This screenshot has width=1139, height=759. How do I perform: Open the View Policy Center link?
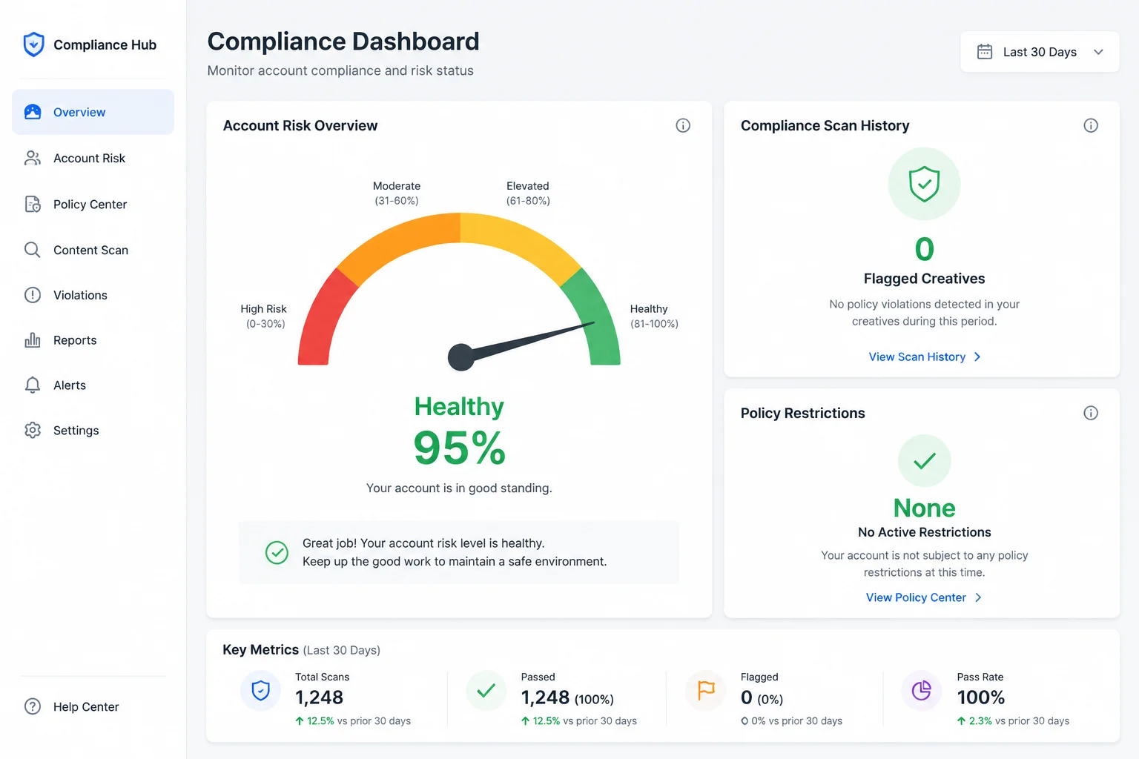(916, 597)
